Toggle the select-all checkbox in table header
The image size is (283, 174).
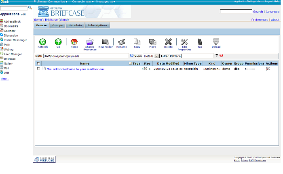point(38,63)
